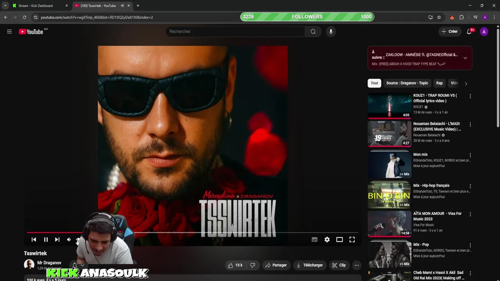The height and width of the screenshot is (281, 500).
Task: Create a clip with the Clip button
Action: click(x=339, y=265)
